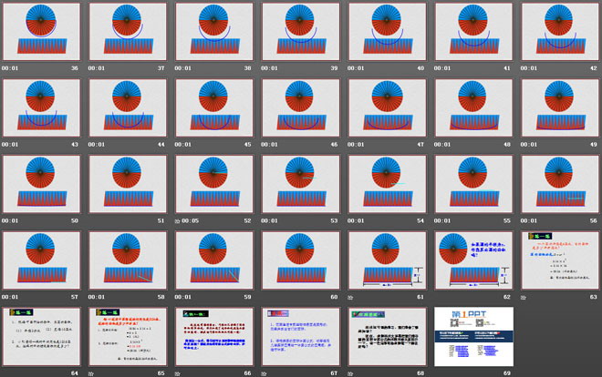Select slide 59 with the diagonal line

coord(213,260)
